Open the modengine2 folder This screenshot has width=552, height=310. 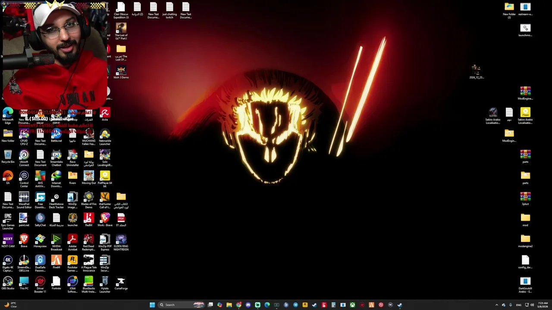(x=525, y=241)
